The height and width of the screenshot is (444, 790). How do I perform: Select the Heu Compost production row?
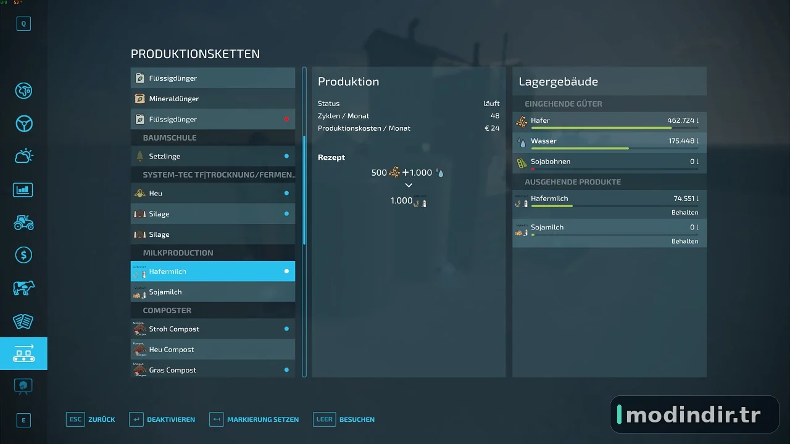(x=213, y=350)
